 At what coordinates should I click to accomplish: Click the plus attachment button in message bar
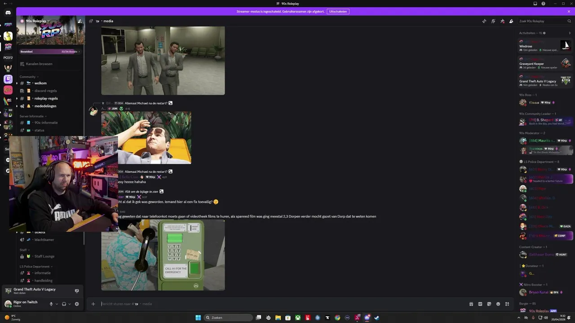click(93, 304)
